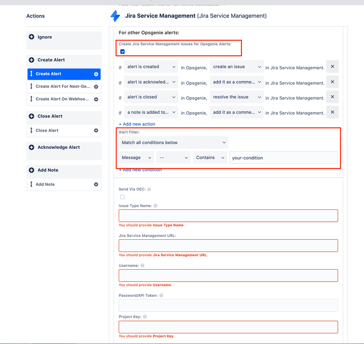Click the Issue Type Name input field
This screenshot has width=364, height=344.
pyautogui.click(x=228, y=216)
